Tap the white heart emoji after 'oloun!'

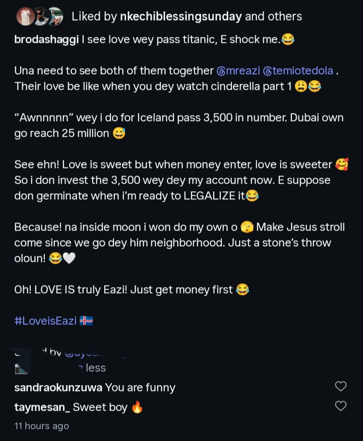[x=69, y=259]
